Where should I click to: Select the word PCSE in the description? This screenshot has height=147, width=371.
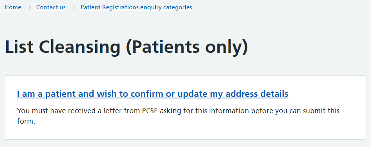[150, 111]
